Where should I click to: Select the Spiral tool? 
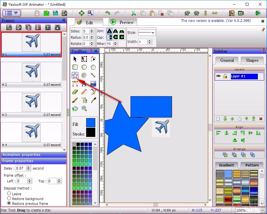(x=84, y=75)
